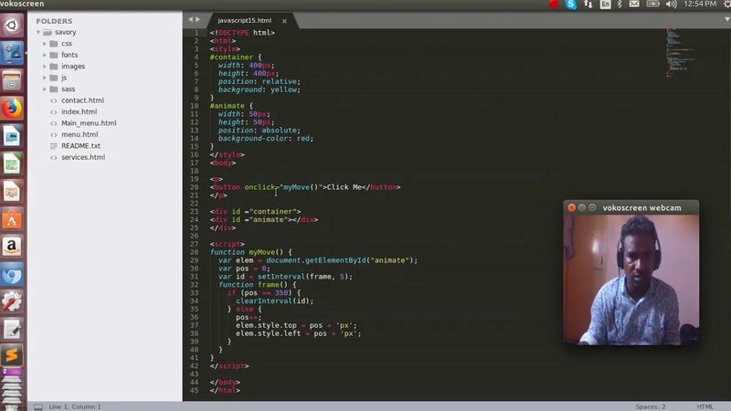Open the Skype tray indicator
Screen dimensions: 731x411
click(570, 5)
